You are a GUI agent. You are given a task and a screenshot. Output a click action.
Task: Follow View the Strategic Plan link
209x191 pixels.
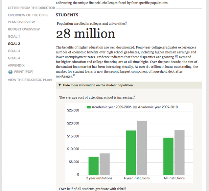pos(30,80)
